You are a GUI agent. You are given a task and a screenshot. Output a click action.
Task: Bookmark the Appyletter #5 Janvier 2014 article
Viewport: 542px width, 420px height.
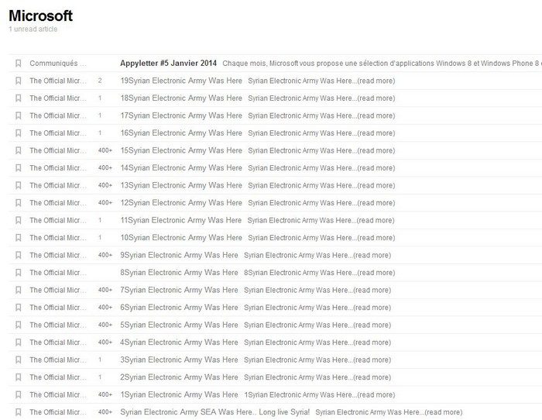(19, 64)
